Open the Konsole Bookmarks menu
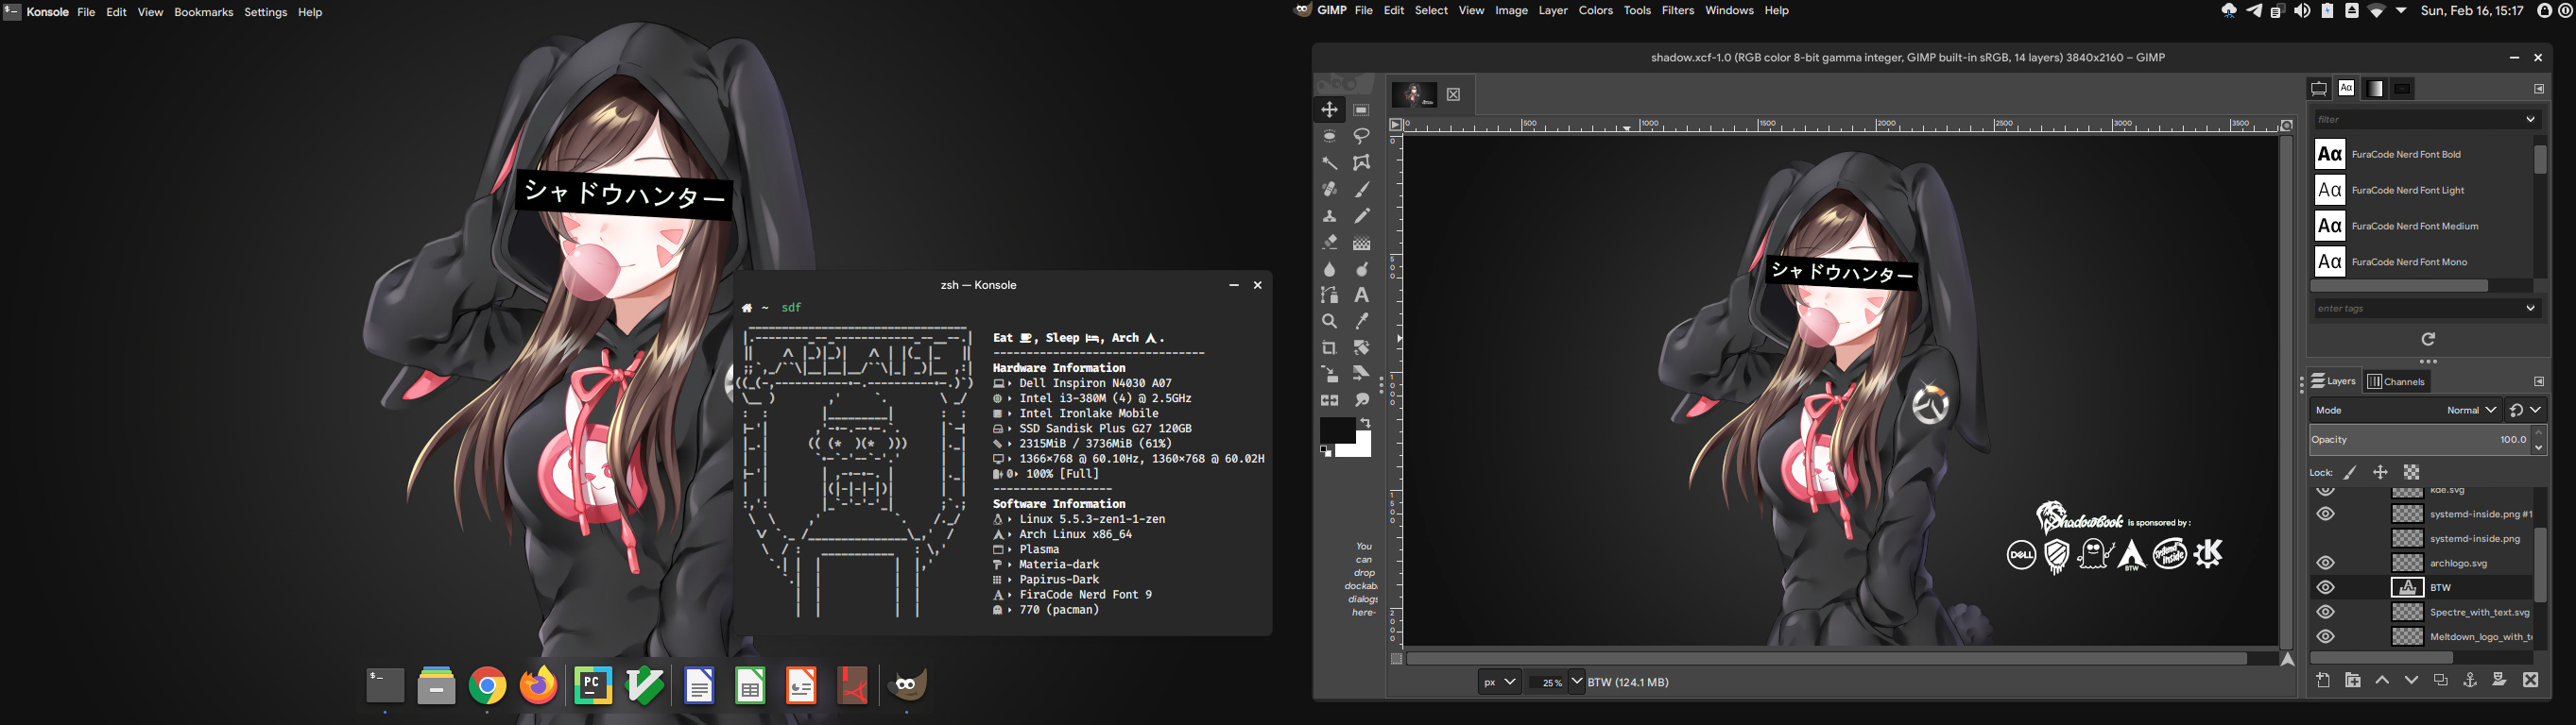The width and height of the screenshot is (2576, 725). [203, 12]
